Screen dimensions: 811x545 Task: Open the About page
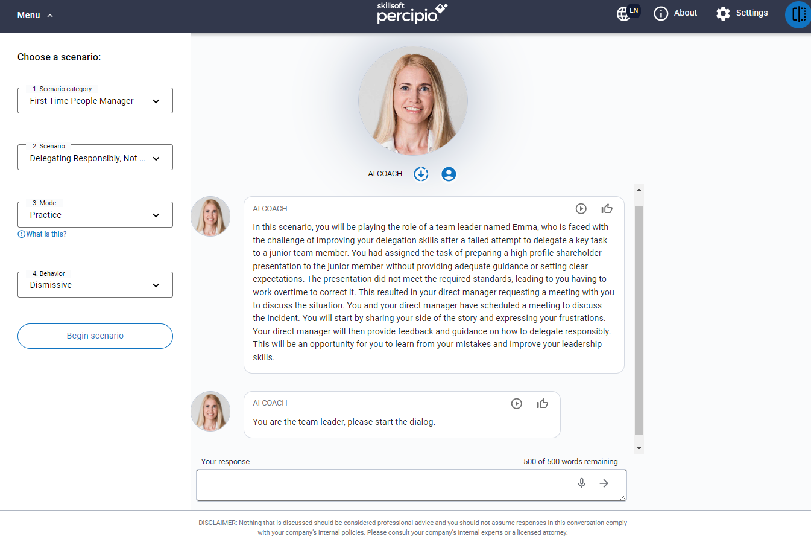point(675,13)
